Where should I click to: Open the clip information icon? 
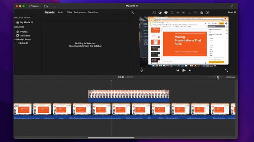point(207,12)
